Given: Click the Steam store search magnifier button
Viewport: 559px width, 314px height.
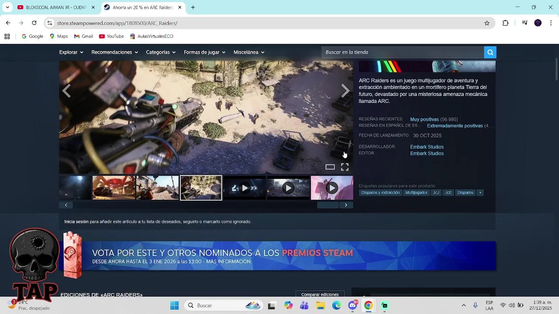Looking at the screenshot, I should (x=490, y=52).
